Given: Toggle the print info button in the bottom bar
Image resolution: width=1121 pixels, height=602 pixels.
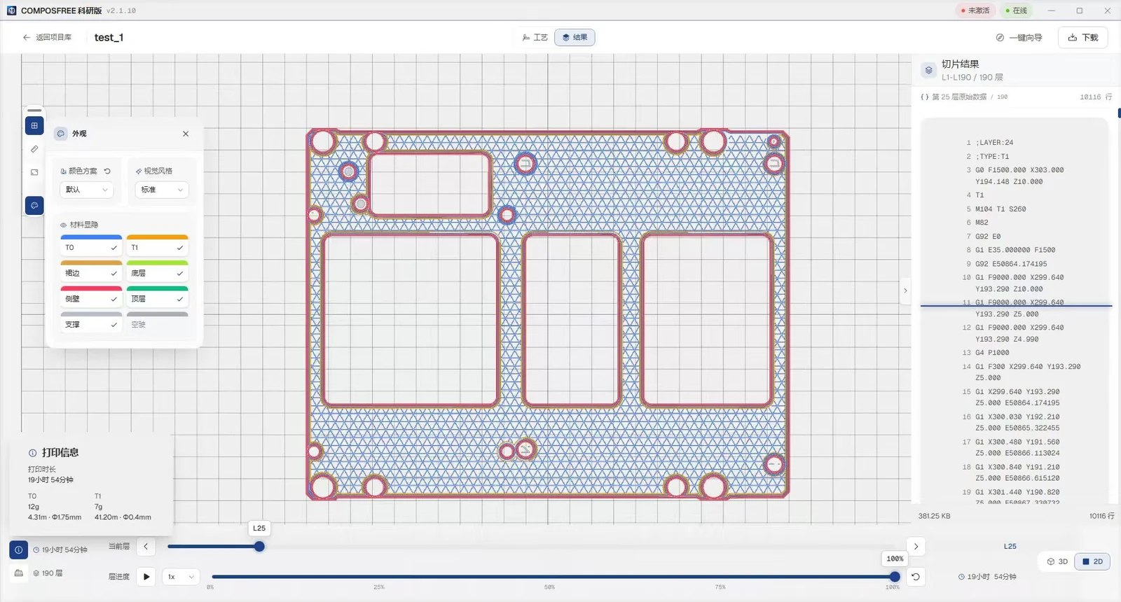Looking at the screenshot, I should click(19, 550).
